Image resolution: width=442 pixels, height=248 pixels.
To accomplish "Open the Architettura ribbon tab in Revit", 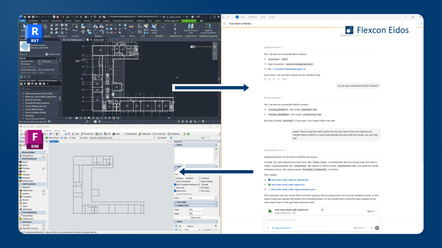I will pos(33,21).
